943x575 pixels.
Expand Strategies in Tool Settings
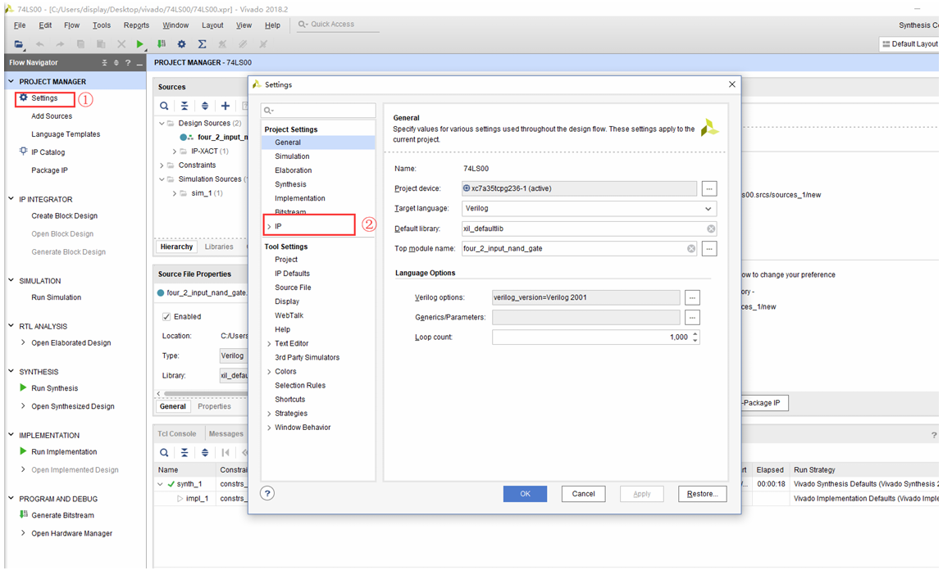(269, 414)
